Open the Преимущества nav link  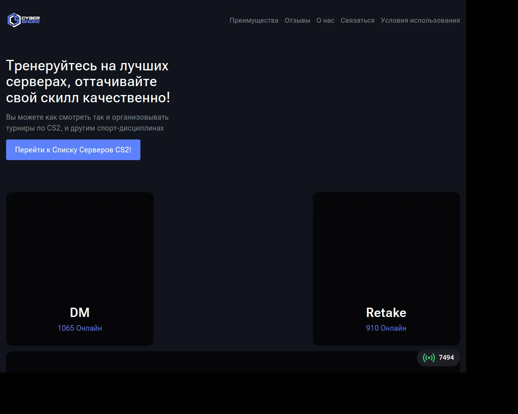click(x=254, y=20)
